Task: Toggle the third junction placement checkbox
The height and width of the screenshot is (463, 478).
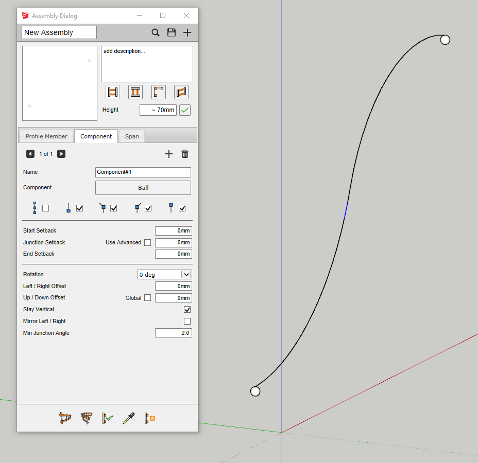Action: (x=114, y=208)
